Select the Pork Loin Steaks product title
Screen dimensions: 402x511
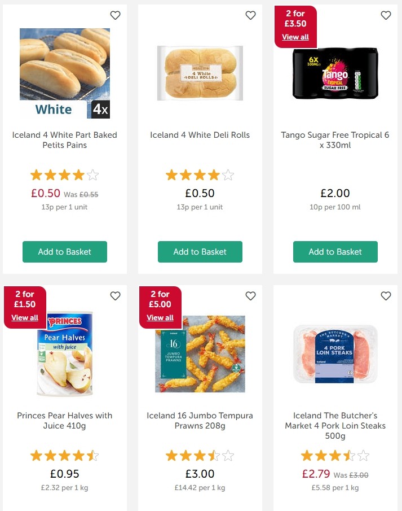point(335,426)
